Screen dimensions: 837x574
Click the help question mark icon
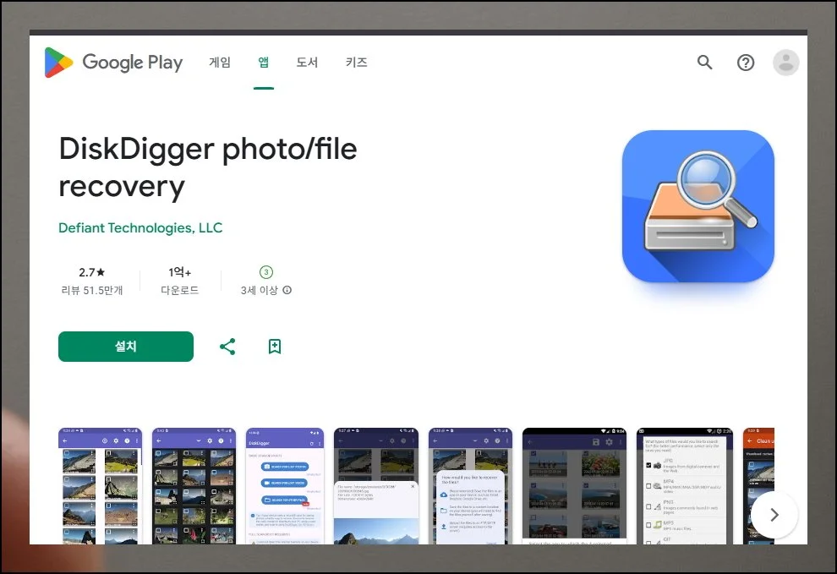coord(745,63)
